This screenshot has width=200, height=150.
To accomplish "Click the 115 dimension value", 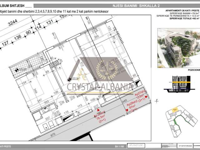I will click(x=66, y=112).
